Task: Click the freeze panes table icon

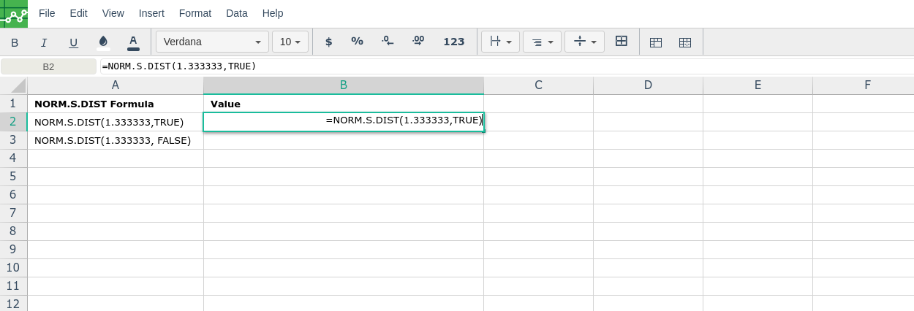Action: point(656,42)
